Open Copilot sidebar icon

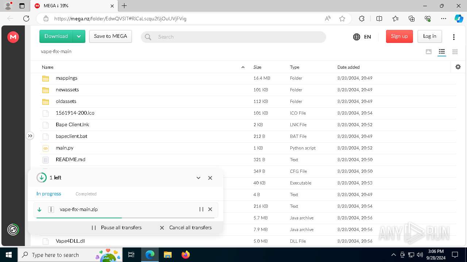pyautogui.click(x=459, y=19)
